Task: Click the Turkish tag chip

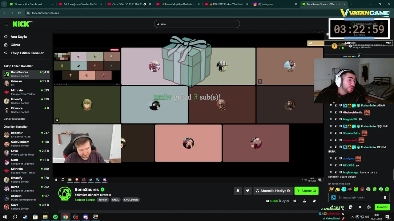Action: pos(103,200)
